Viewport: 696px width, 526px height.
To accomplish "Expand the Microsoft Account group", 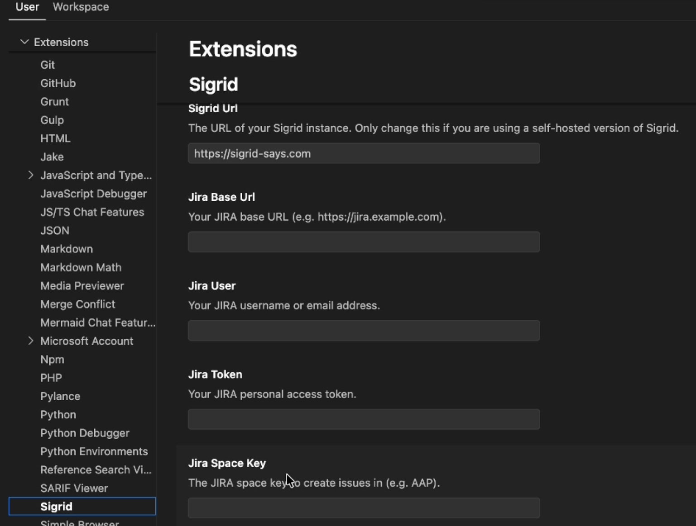I will (30, 341).
